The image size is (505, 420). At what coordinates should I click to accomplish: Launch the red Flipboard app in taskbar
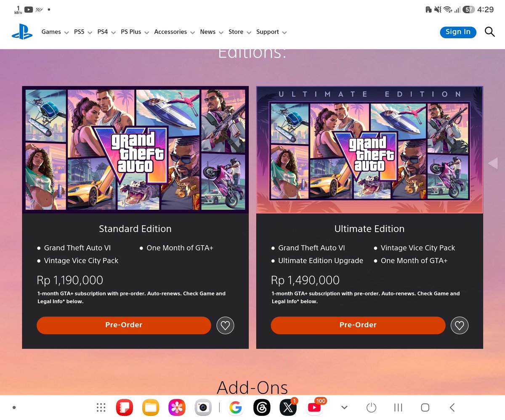(x=125, y=407)
